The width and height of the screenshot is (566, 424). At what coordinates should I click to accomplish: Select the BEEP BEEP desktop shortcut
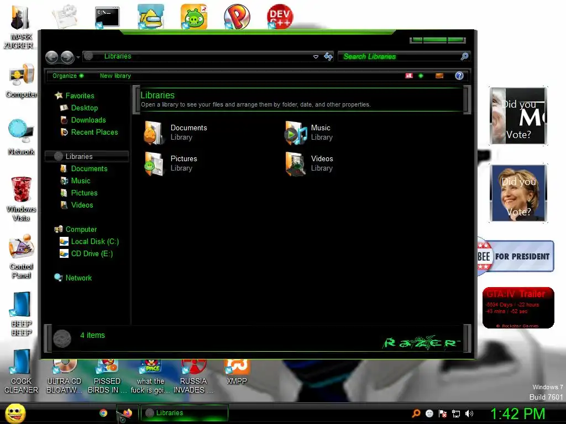click(x=21, y=314)
